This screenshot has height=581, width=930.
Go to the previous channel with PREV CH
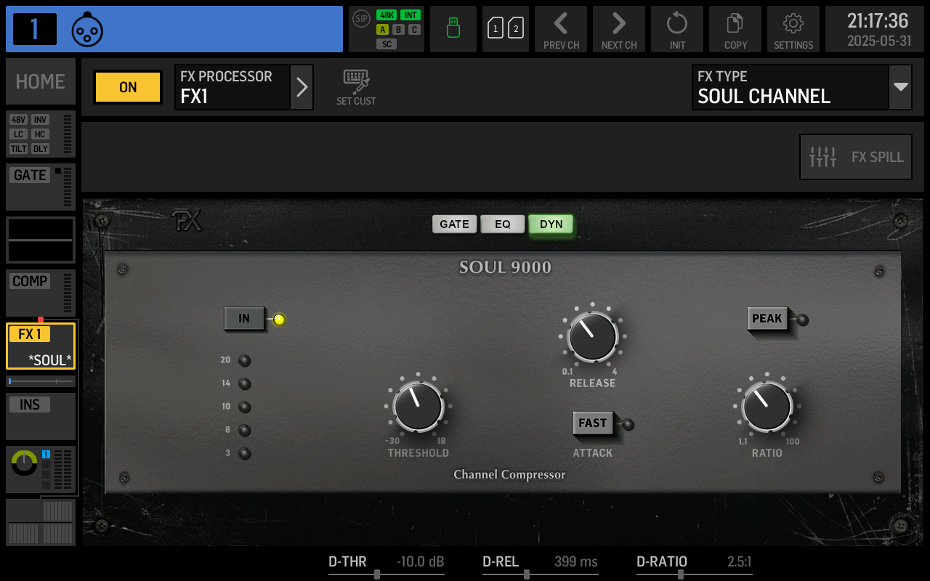(x=560, y=29)
